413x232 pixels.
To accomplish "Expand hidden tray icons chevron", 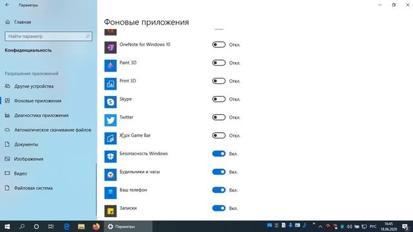I will pos(320,226).
